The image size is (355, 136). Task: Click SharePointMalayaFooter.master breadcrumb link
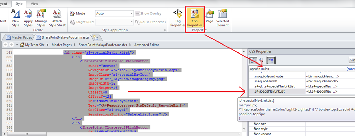(103, 45)
